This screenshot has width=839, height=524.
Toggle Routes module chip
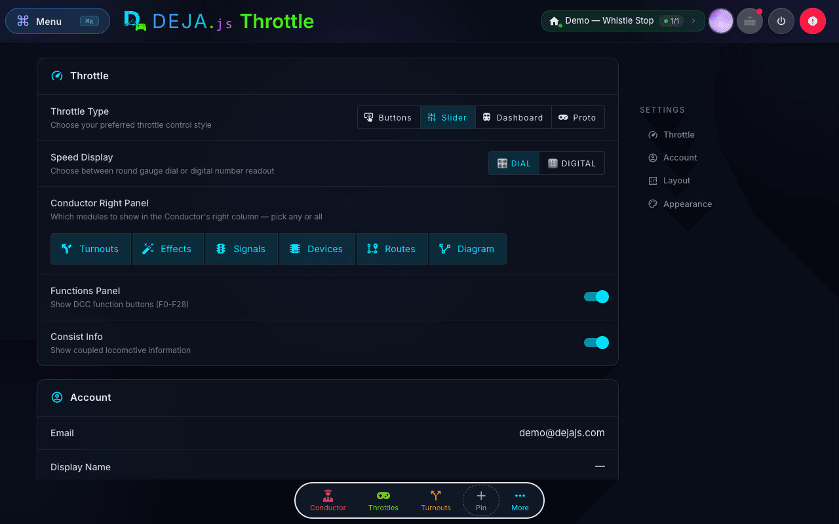[392, 249]
